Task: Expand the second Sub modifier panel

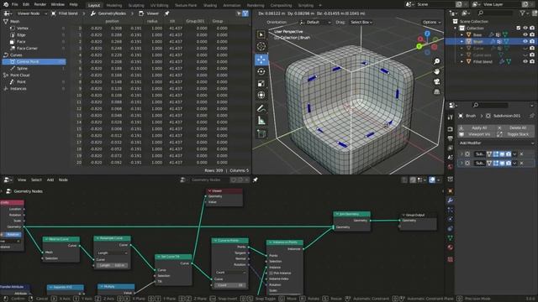Action: (x=462, y=164)
